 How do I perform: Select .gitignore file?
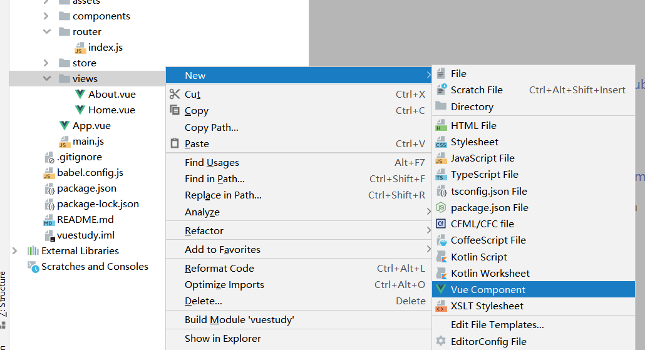(80, 157)
